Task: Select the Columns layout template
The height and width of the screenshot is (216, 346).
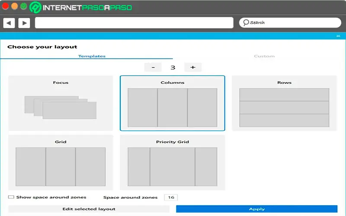Action: [x=172, y=103]
